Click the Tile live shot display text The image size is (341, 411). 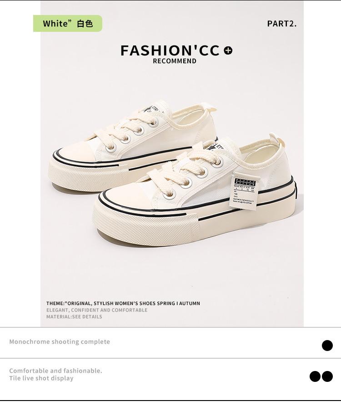click(x=41, y=378)
